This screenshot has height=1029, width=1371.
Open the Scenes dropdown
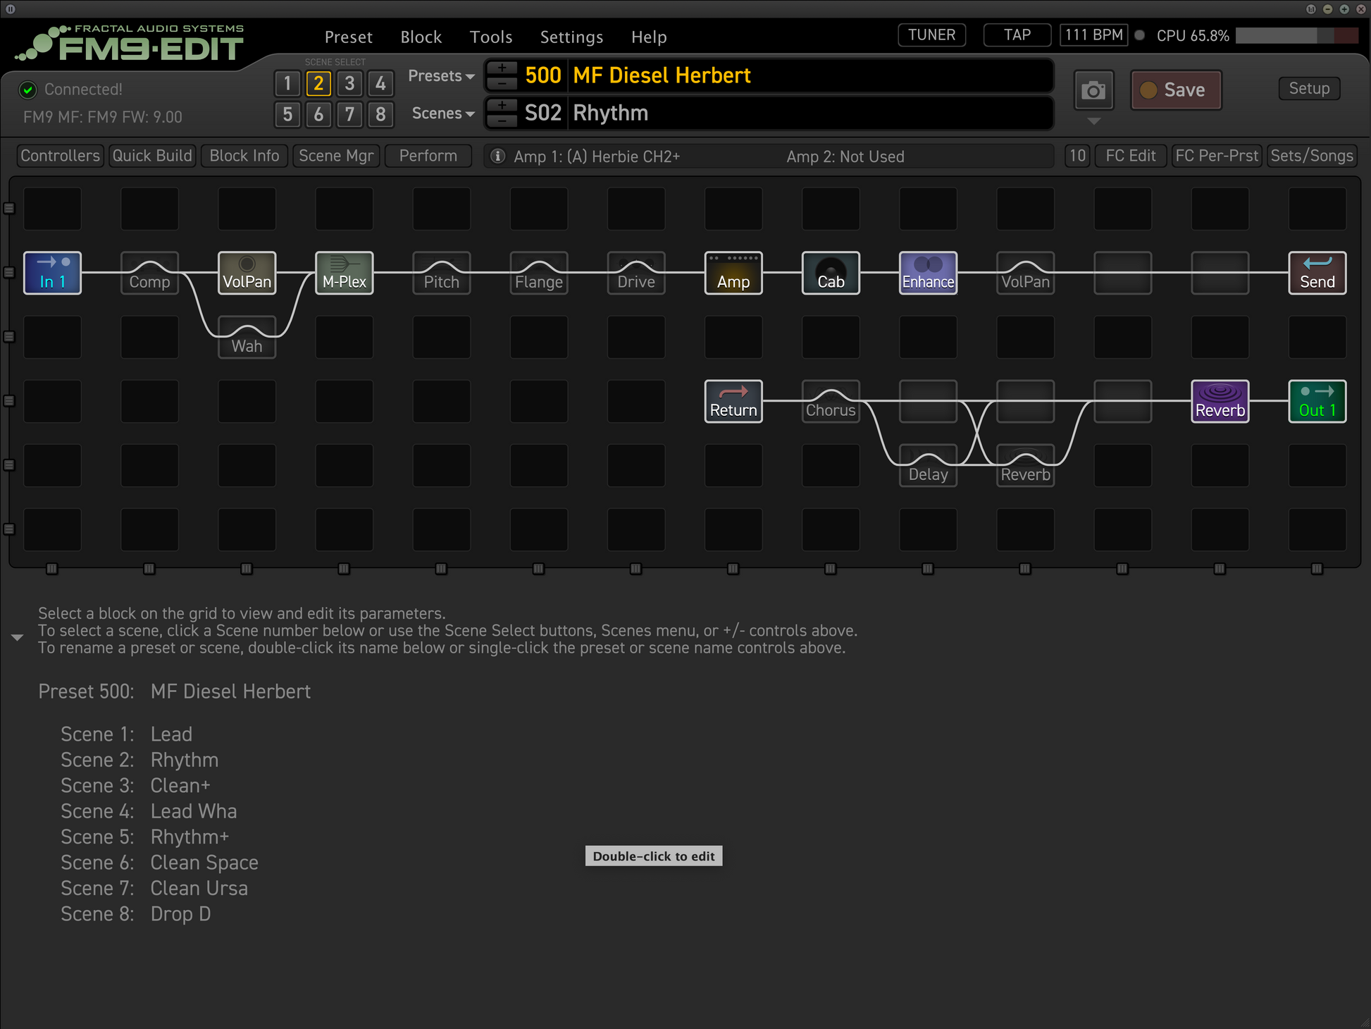442,113
